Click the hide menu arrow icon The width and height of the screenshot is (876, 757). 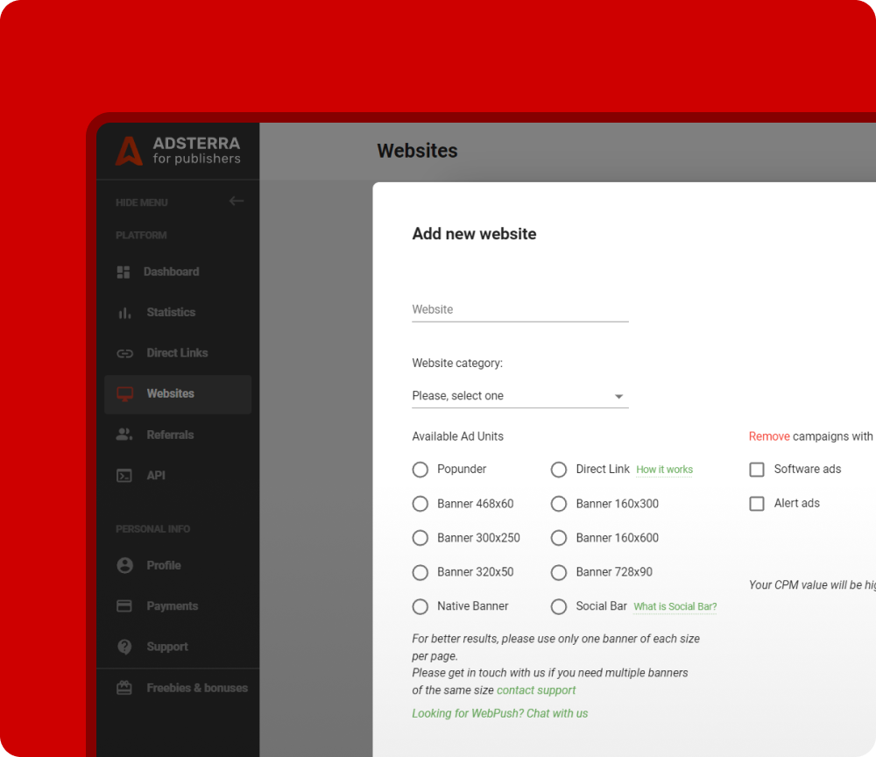(x=237, y=202)
